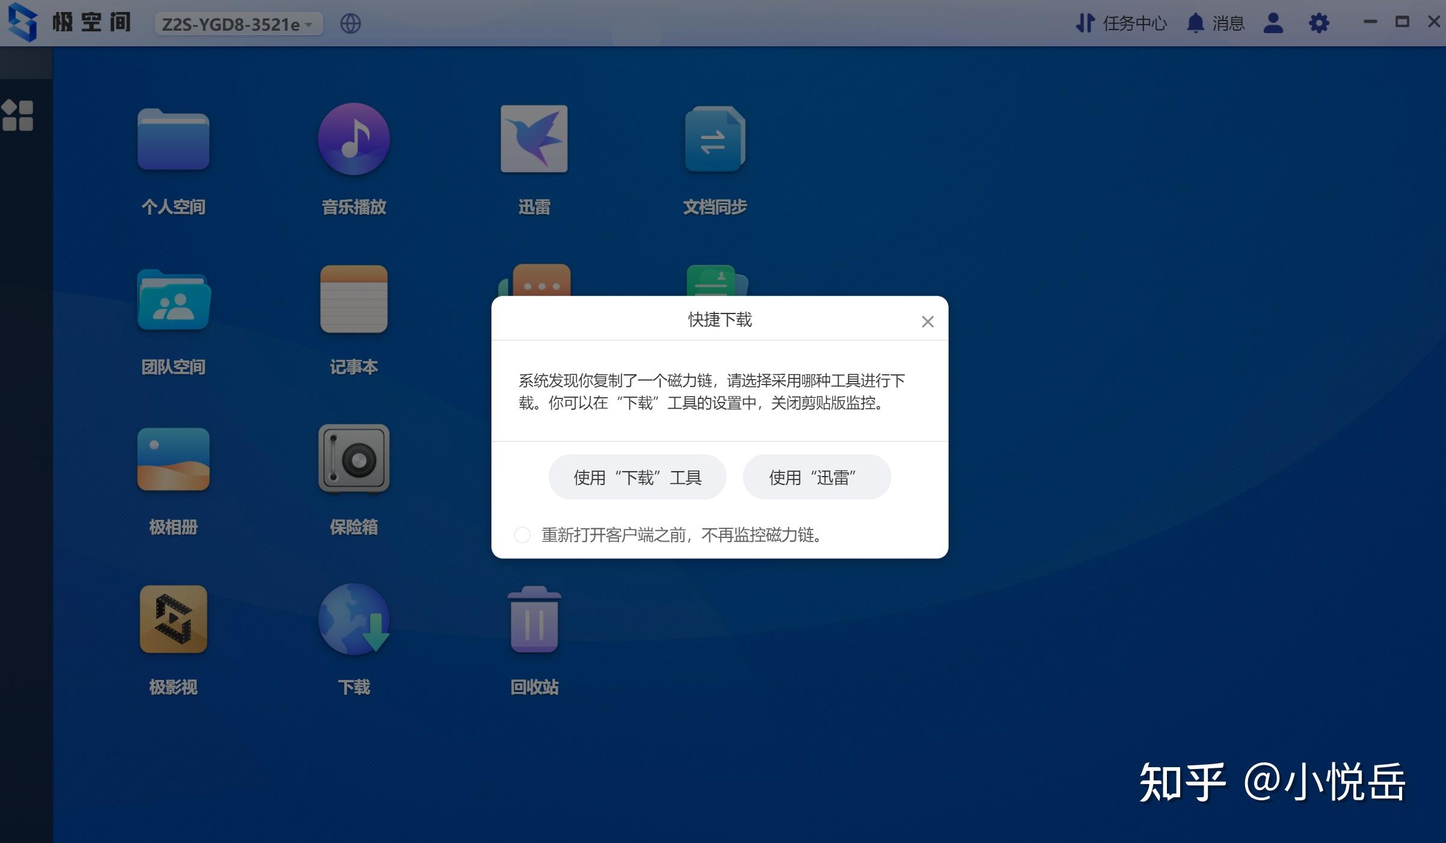This screenshot has height=843, width=1446.
Task: Open the 回收站 recycle bin
Action: click(x=534, y=619)
